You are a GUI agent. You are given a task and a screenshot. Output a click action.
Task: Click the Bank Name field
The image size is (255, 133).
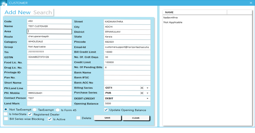pyautogui.click(x=127, y=73)
